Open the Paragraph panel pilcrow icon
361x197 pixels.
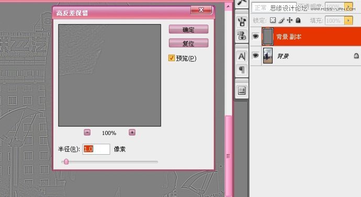[242, 69]
